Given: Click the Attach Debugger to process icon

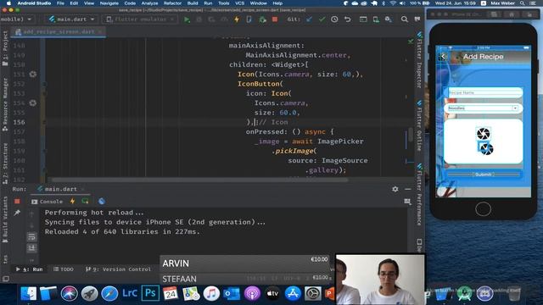Looking at the screenshot, I should (262, 19).
